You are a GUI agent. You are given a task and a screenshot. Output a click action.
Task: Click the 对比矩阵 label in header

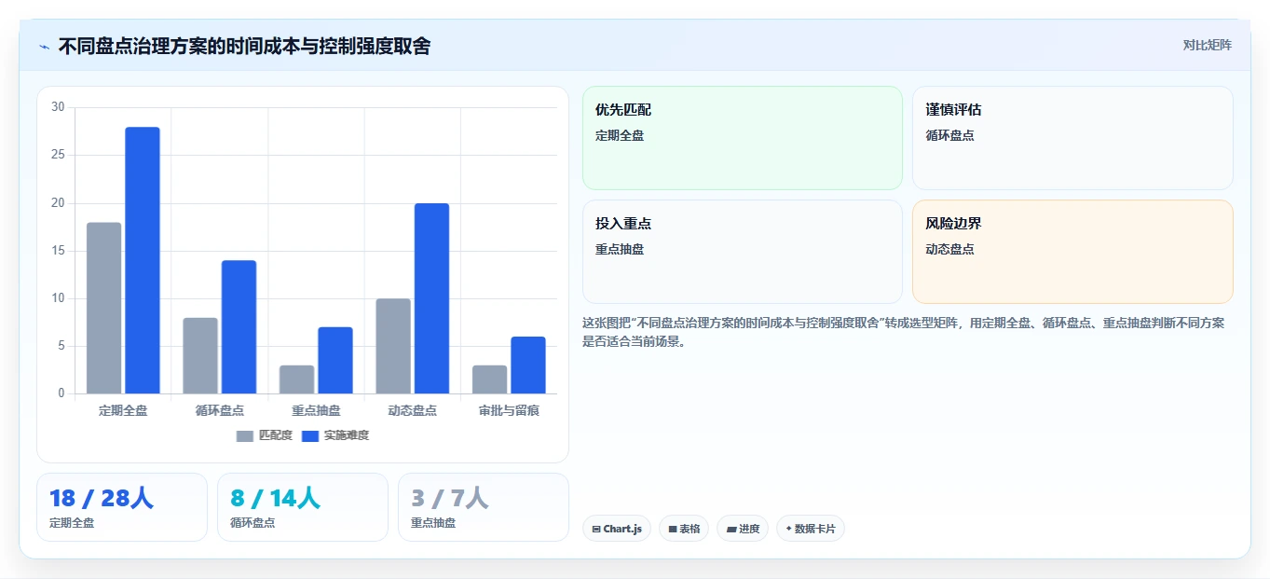(x=1207, y=45)
